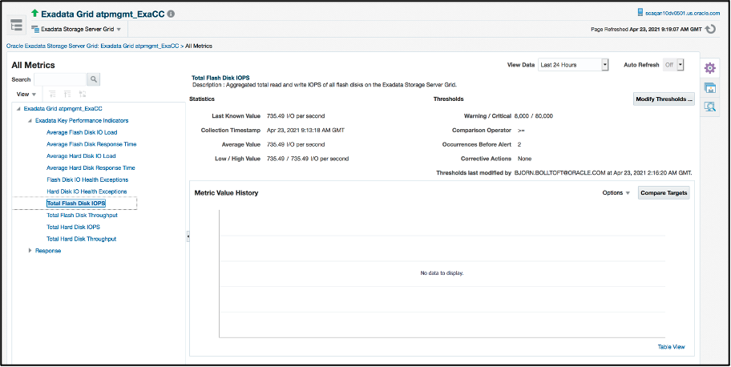Click the Total Flash Disk IOPS heading text
The image size is (731, 367).
tap(219, 79)
